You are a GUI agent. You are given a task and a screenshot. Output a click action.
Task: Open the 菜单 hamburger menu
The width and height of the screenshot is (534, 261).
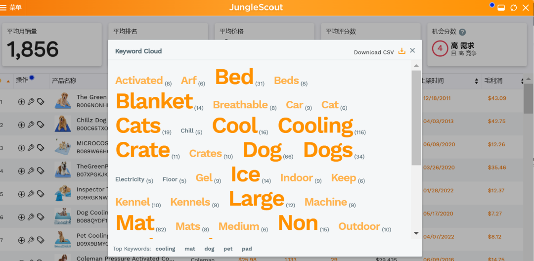pyautogui.click(x=12, y=7)
